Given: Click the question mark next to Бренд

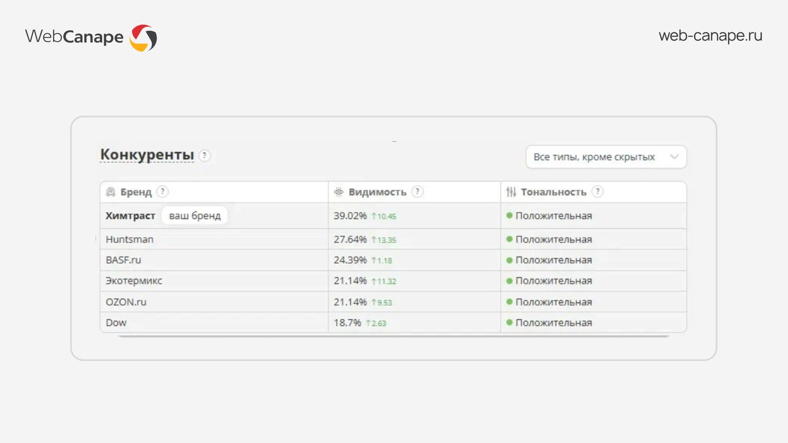Looking at the screenshot, I should pos(162,192).
